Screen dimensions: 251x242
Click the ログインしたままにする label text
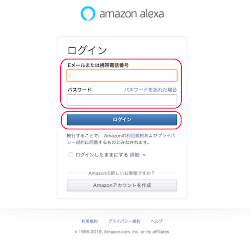click(x=102, y=155)
